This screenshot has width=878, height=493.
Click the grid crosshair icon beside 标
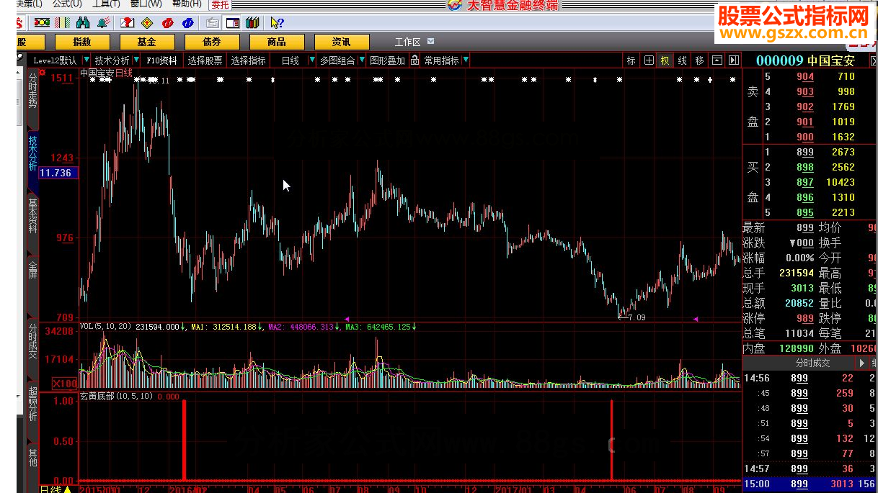[649, 60]
